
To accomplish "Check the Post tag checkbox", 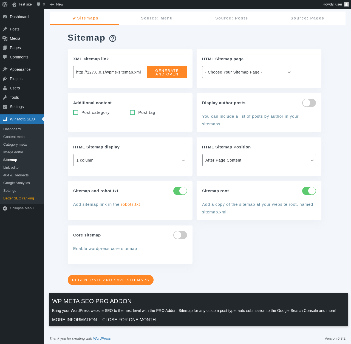I will [x=132, y=112].
